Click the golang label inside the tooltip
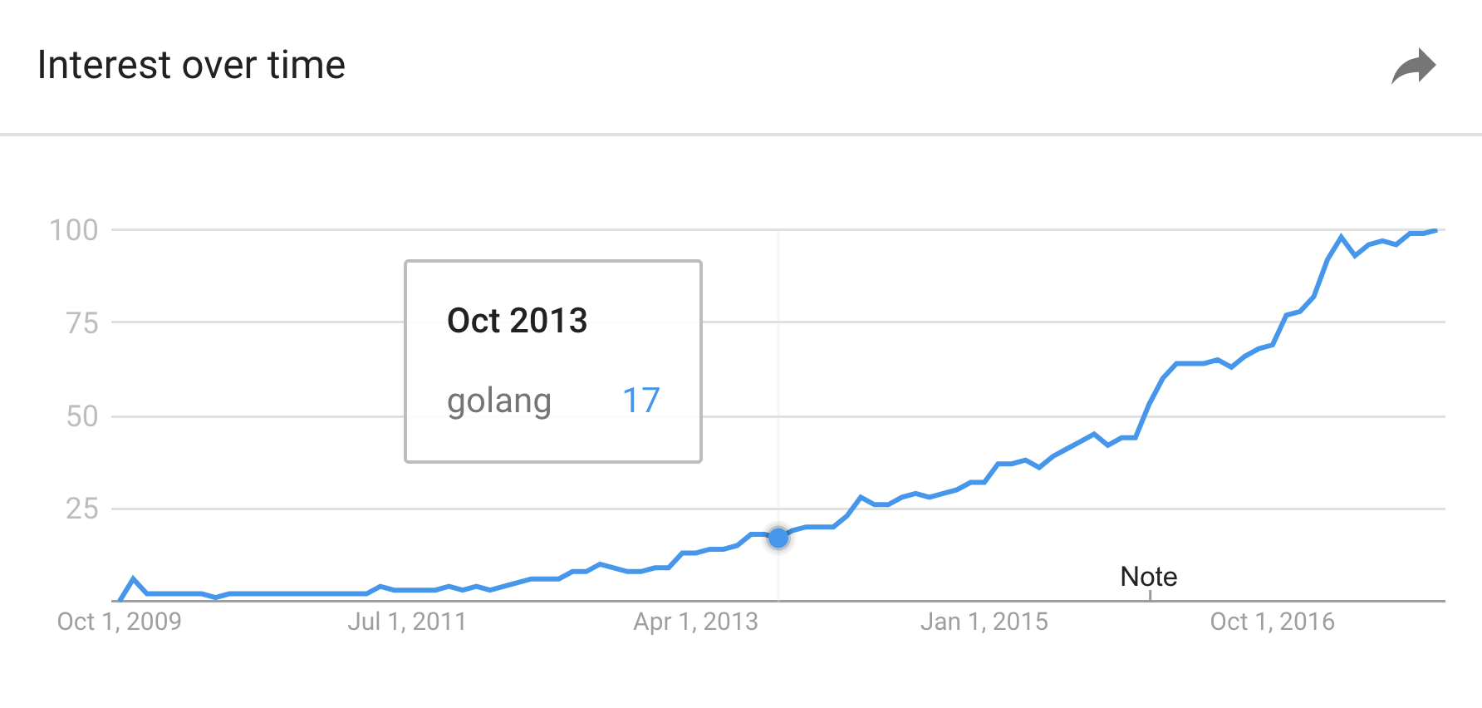1482x708 pixels. click(499, 401)
